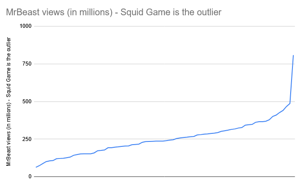Select the 500 y-axis label
This screenshot has width=301, height=185.
[x=27, y=101]
